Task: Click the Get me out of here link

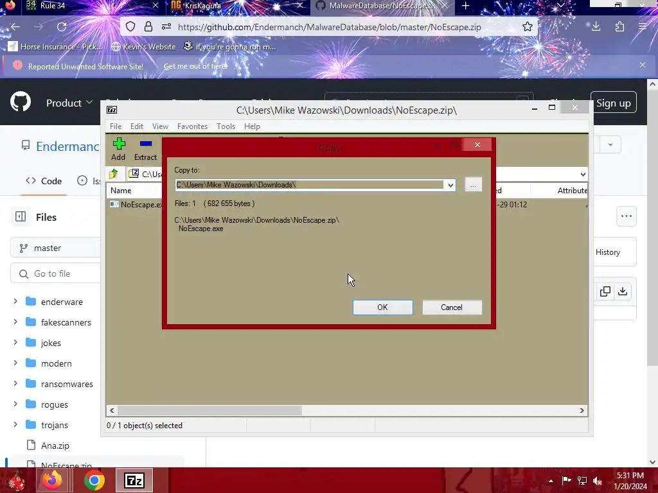Action: pyautogui.click(x=195, y=66)
